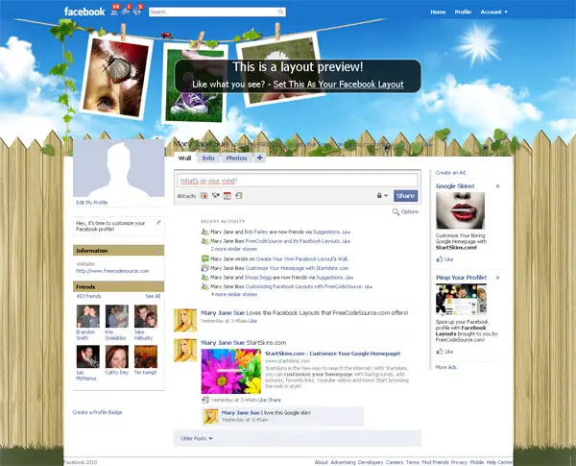Image resolution: width=576 pixels, height=466 pixels.
Task: Click the Pimp Your Profile ad image
Action: (x=462, y=300)
